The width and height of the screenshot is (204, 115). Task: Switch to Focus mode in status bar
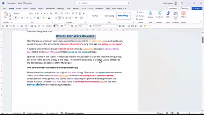coord(160,113)
